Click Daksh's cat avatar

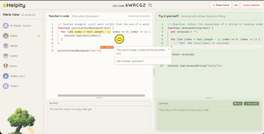[6, 36]
